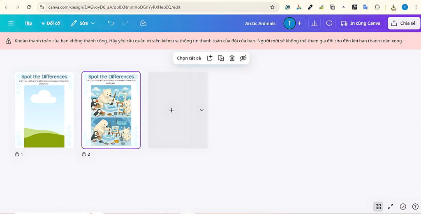Open the Tệp file menu
This screenshot has height=214, width=421.
pos(28,23)
